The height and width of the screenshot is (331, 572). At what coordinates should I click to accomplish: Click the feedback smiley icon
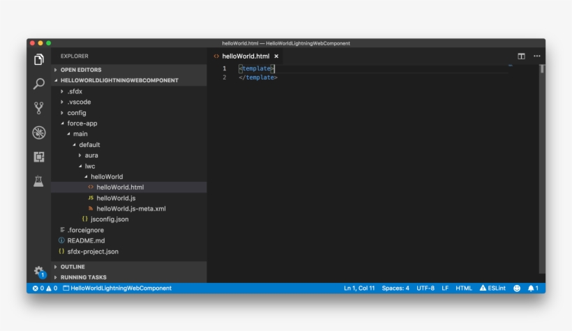[x=517, y=288]
